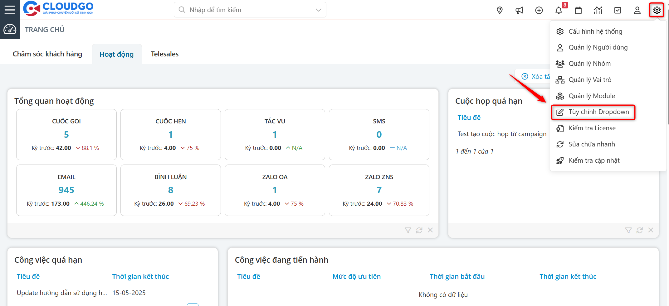The width and height of the screenshot is (669, 306).
Task: Open the task checklist icon
Action: pos(618,10)
